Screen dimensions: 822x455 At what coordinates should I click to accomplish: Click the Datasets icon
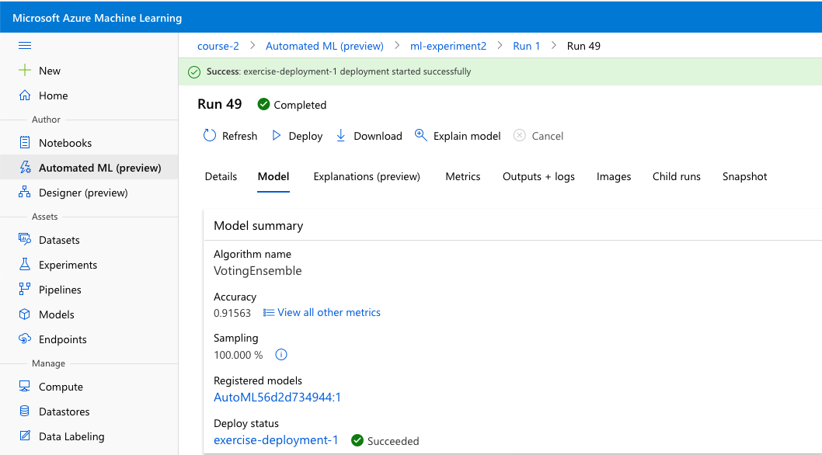pos(25,240)
